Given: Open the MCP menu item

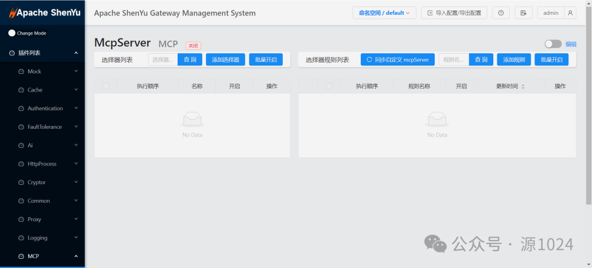Looking at the screenshot, I should pos(42,256).
